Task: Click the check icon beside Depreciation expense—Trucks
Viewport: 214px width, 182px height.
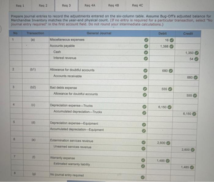Action: click(x=144, y=107)
